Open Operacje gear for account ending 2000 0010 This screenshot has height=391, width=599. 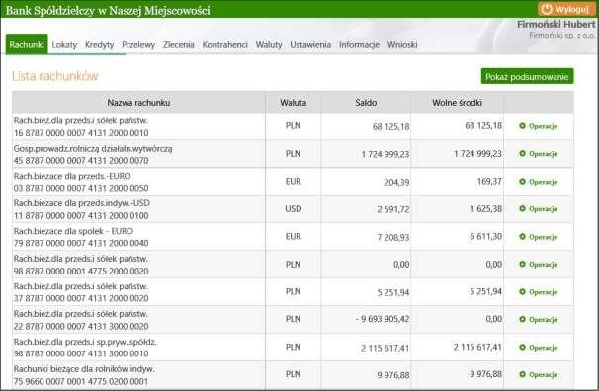coord(522,125)
